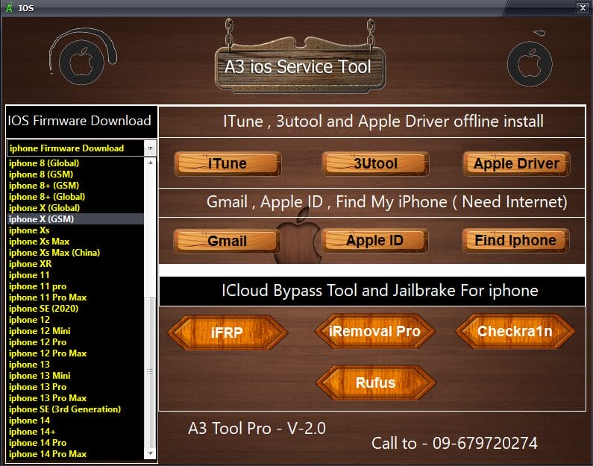Open the Apple ID button

[x=374, y=240]
